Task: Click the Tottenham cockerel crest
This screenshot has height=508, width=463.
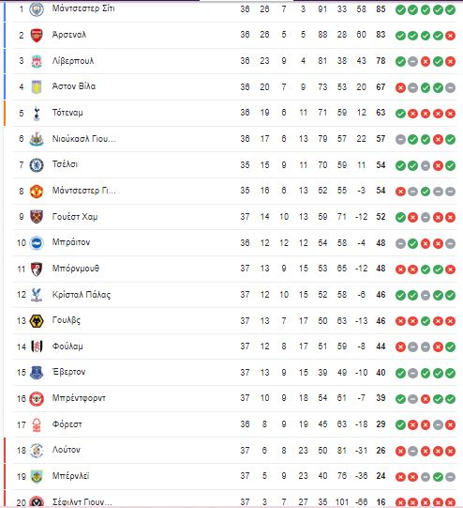Action: click(37, 113)
